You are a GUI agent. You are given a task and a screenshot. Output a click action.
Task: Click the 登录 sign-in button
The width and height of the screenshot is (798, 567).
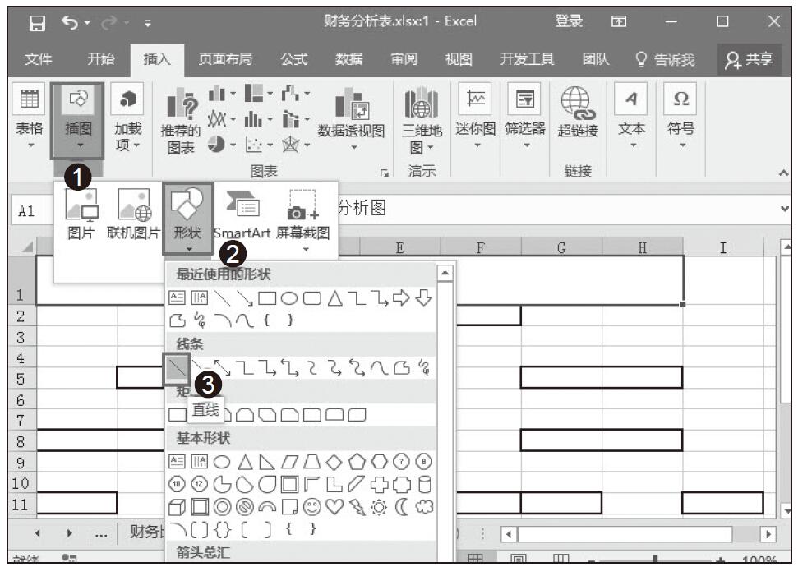(569, 22)
